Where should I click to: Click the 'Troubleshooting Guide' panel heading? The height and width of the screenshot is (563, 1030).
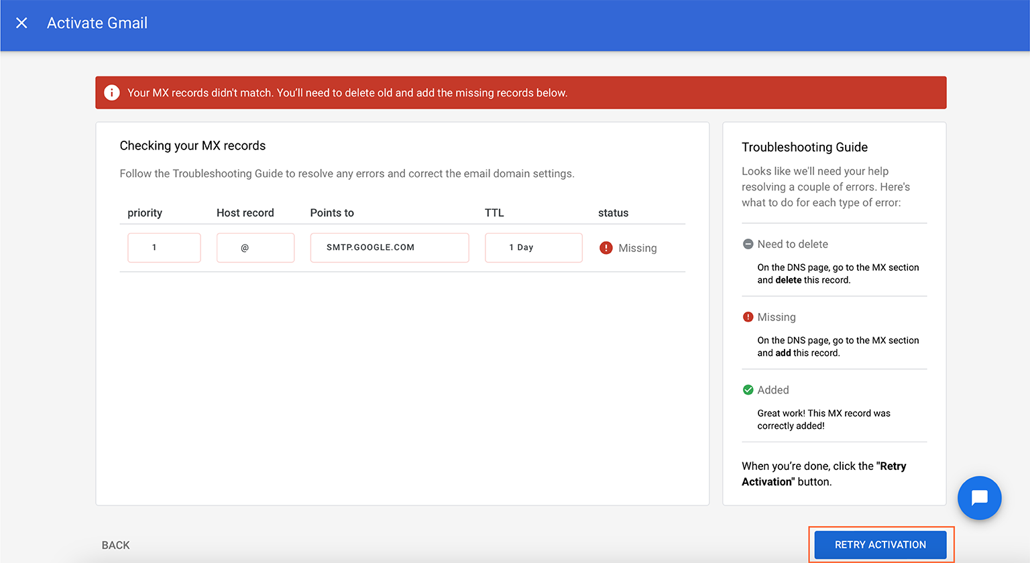click(x=805, y=147)
